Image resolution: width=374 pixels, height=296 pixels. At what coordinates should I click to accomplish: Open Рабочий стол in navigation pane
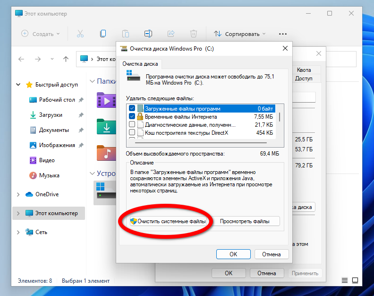click(57, 100)
